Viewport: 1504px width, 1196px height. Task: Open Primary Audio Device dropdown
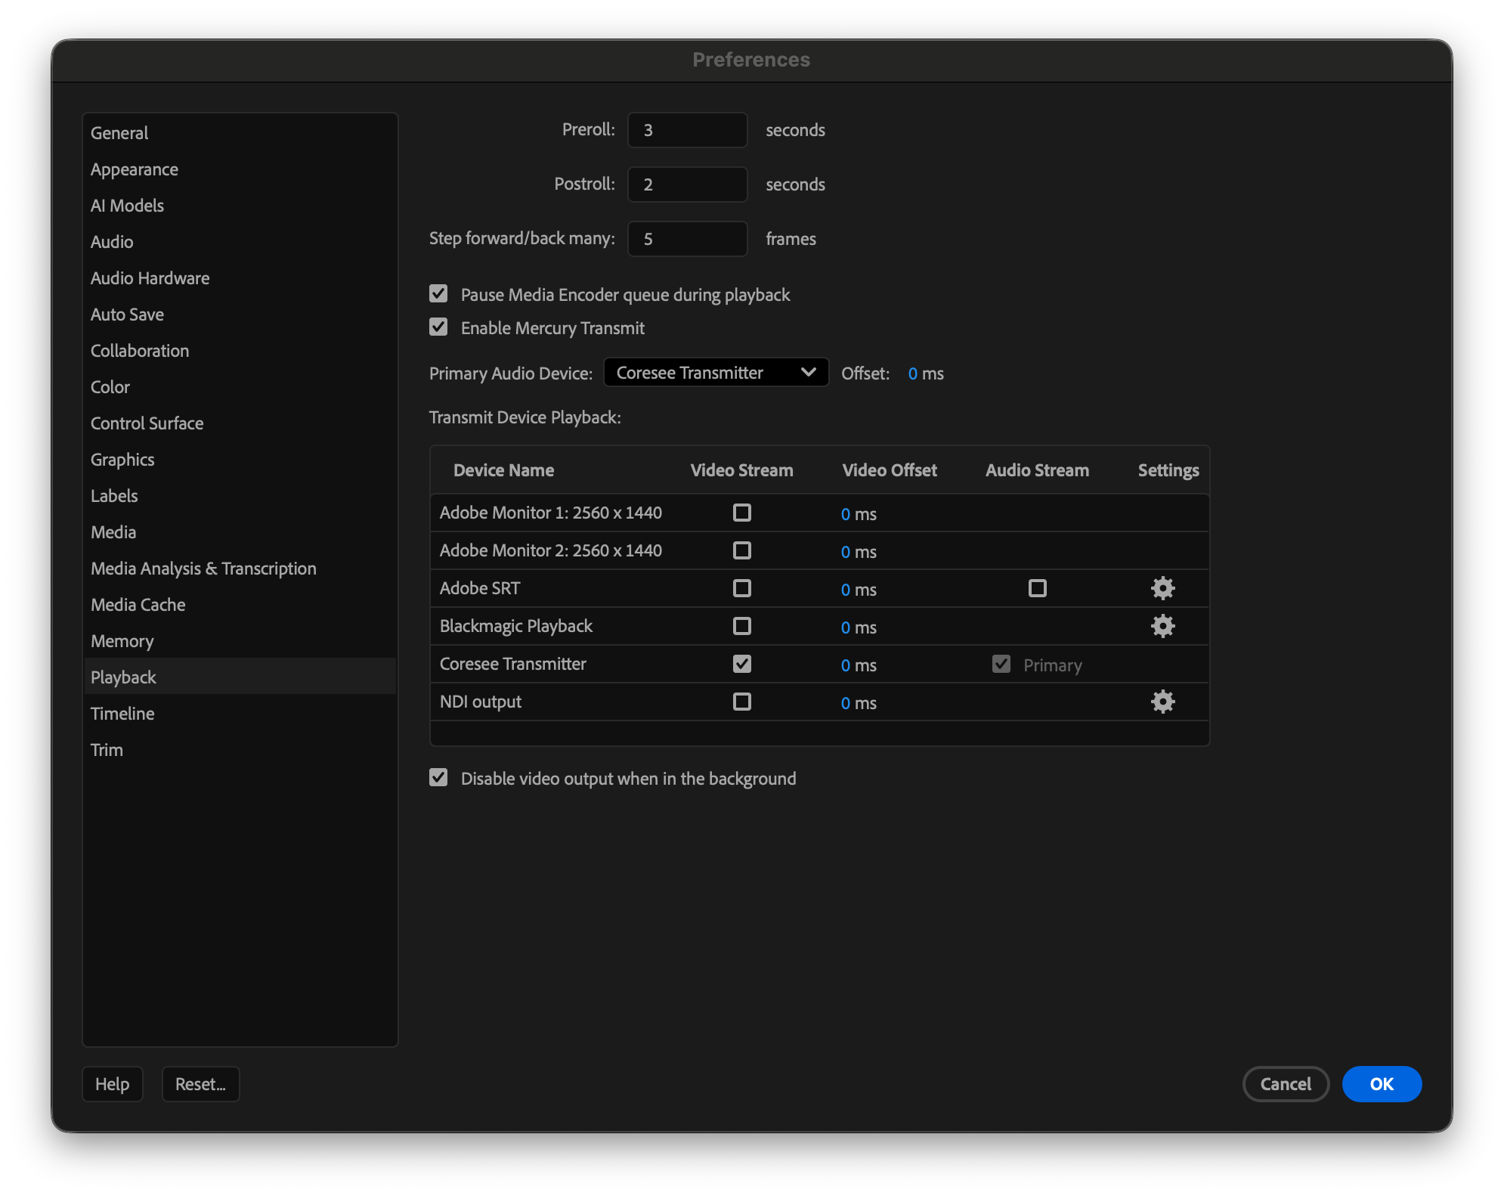716,373
